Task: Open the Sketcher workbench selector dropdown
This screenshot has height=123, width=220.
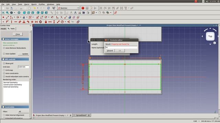Action: click(69, 8)
